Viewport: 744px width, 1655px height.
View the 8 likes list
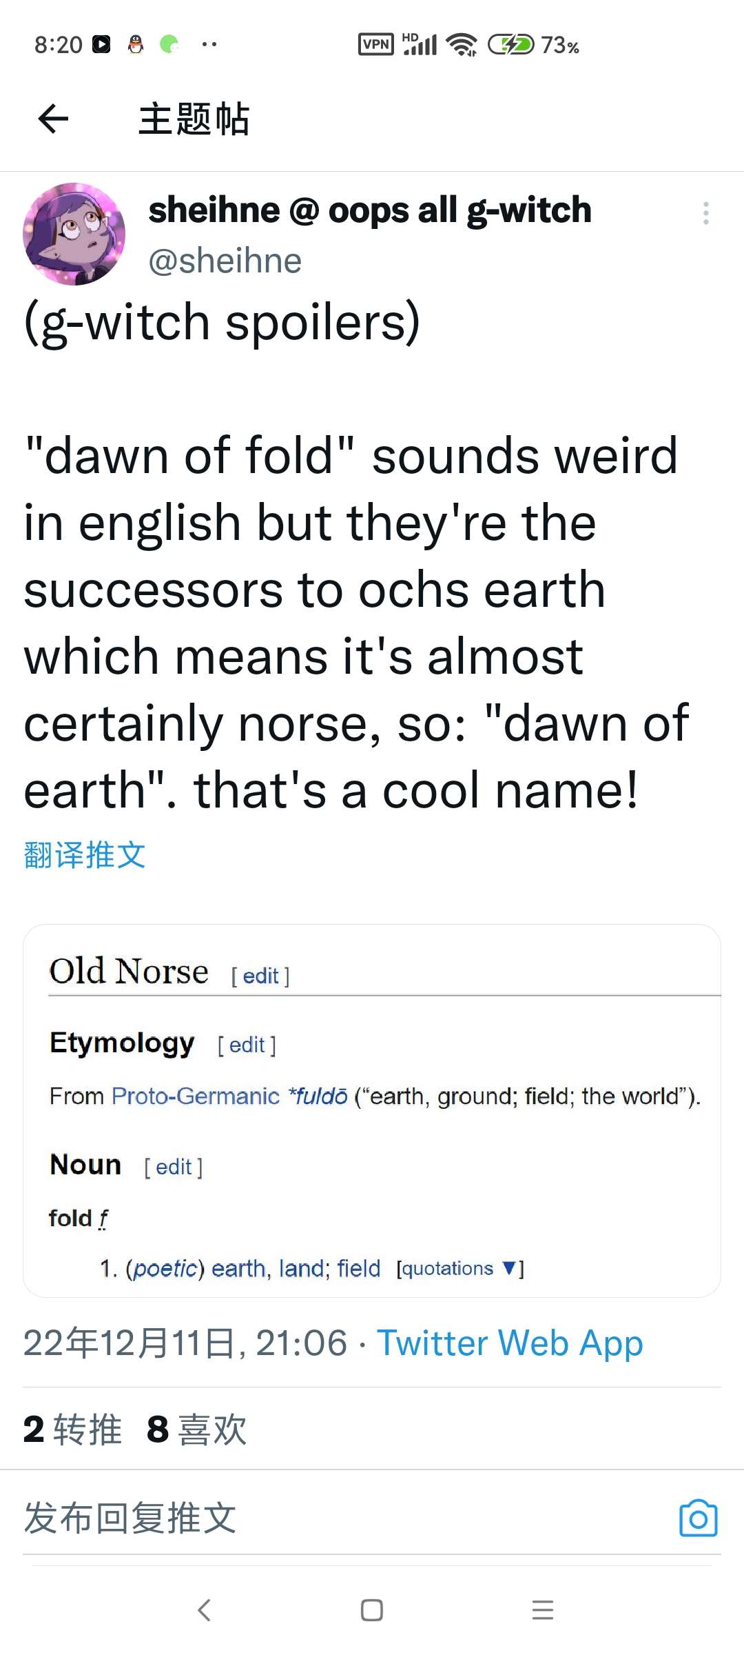click(x=196, y=1429)
